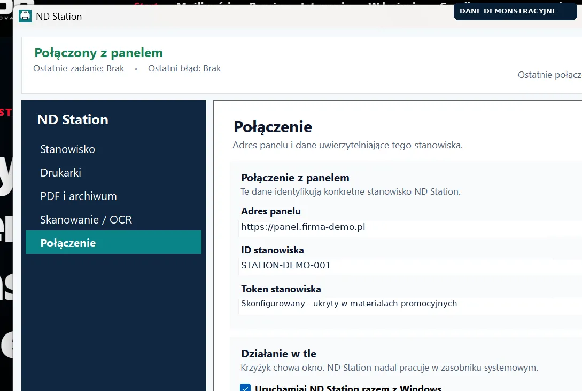Click 'Te dane identyfikują konkretne stanowisko' text
This screenshot has width=582, height=391.
tap(351, 191)
